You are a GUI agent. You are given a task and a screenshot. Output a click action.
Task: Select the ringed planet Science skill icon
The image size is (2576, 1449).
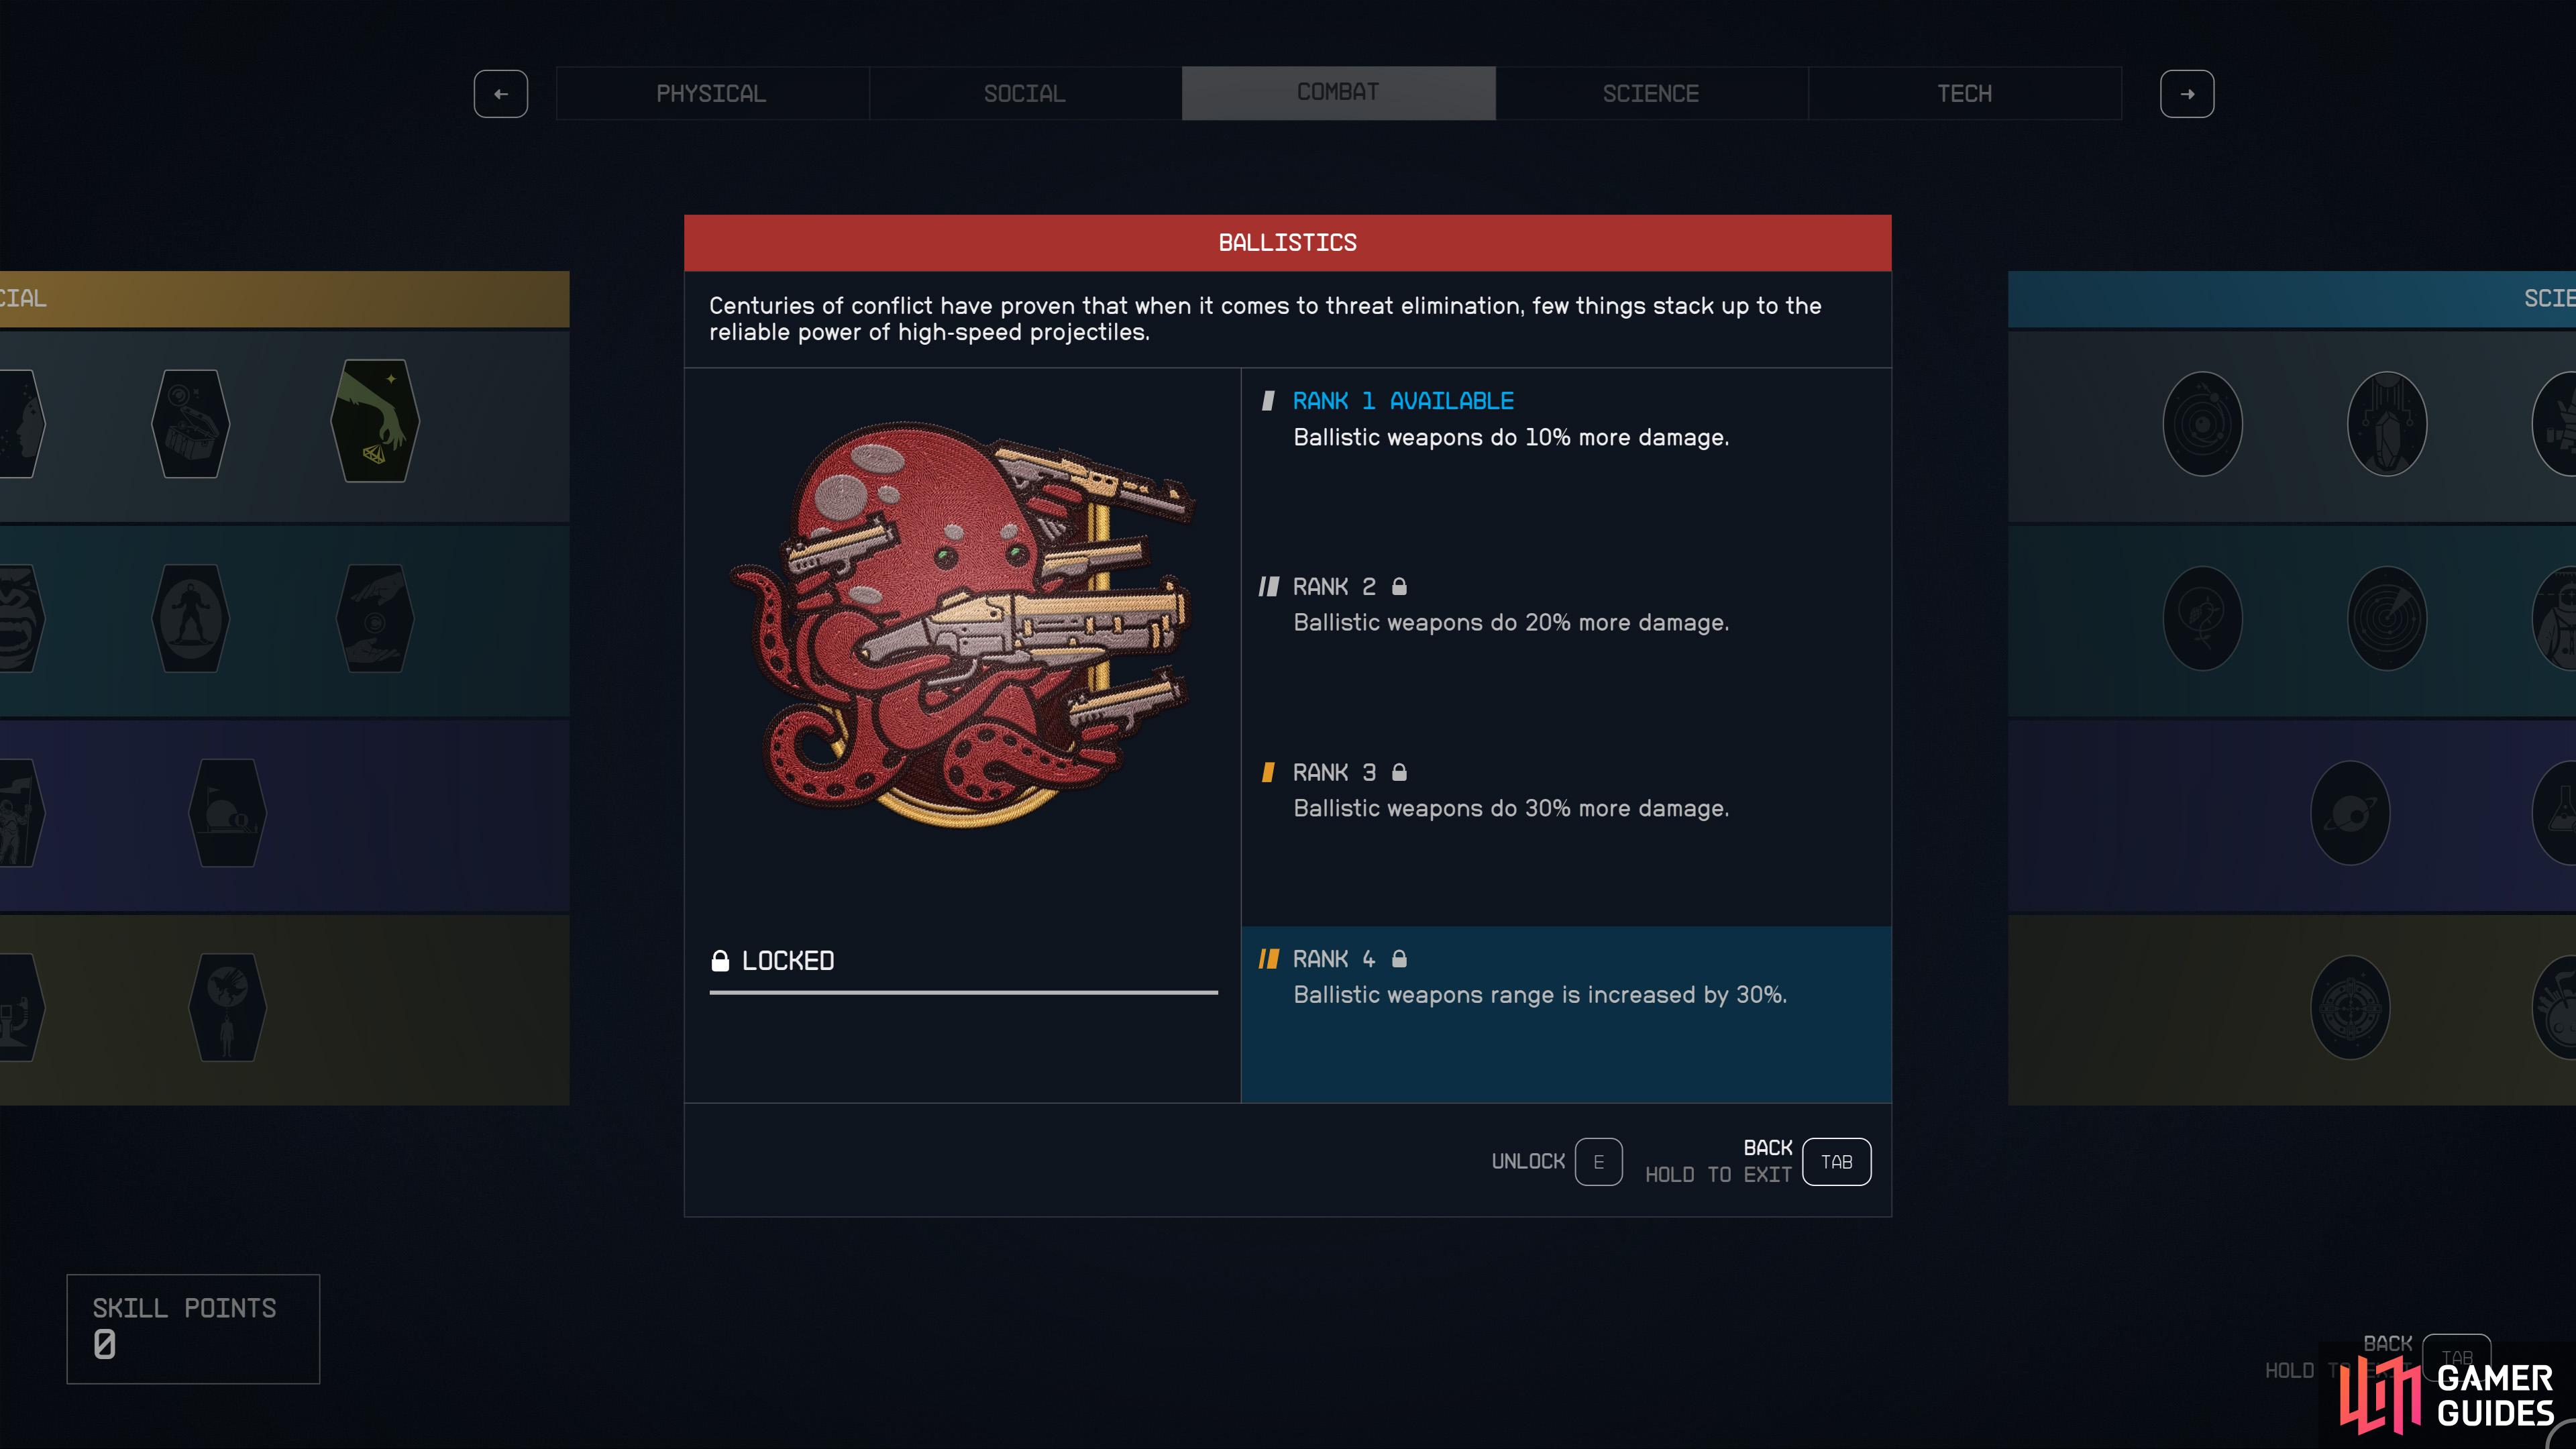point(2350,813)
